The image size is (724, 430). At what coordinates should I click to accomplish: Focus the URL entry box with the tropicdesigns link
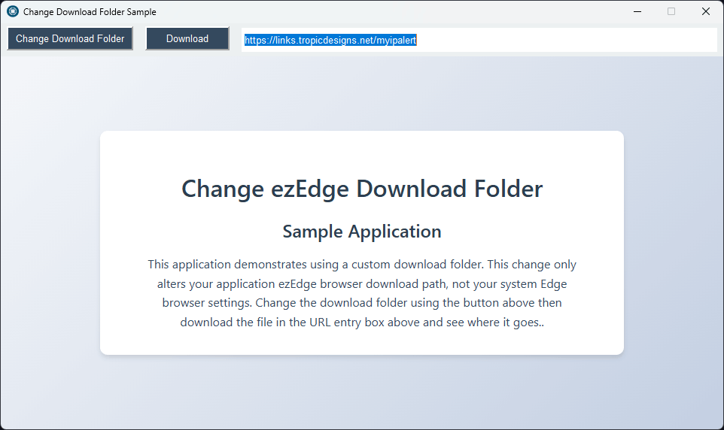coord(479,40)
